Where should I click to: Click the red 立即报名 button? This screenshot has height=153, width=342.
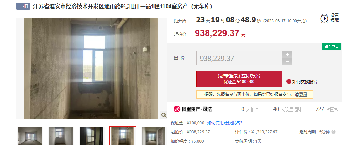point(239,79)
